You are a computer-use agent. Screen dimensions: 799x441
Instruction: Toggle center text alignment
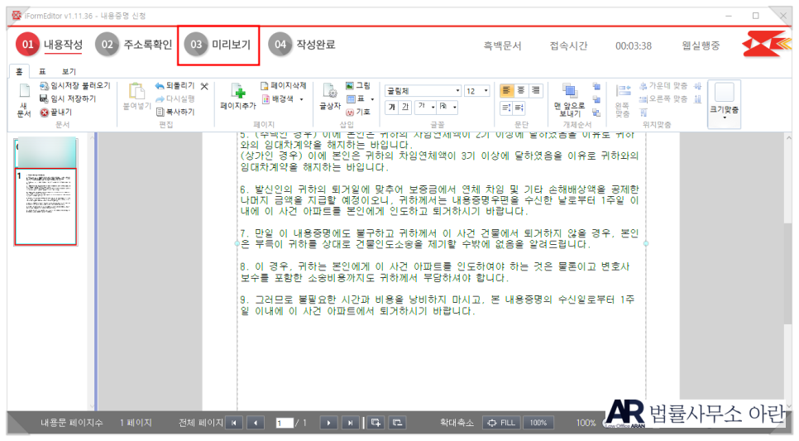(x=521, y=90)
